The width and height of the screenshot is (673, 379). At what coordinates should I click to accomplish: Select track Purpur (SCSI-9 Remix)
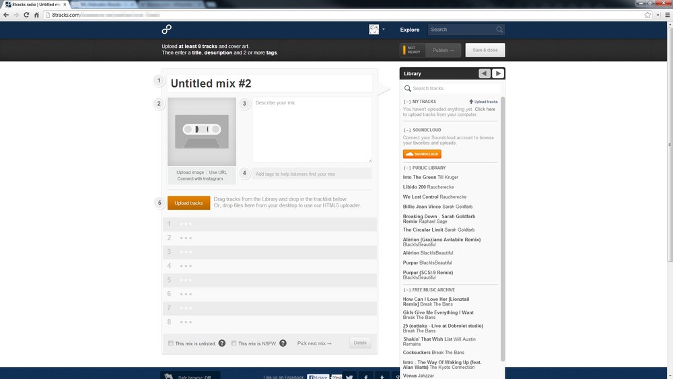point(428,275)
